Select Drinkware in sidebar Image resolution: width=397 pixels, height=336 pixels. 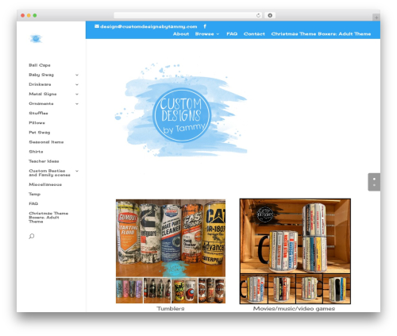(x=40, y=84)
